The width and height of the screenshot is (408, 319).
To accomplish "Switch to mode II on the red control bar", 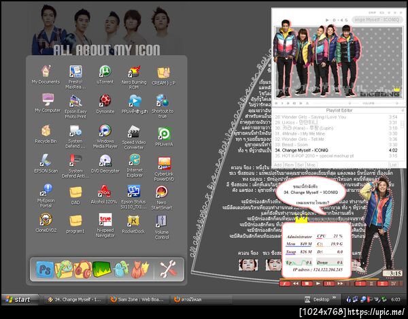I will [371, 284].
